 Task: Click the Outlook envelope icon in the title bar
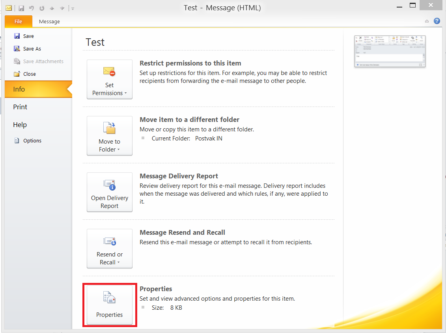pyautogui.click(x=8, y=8)
